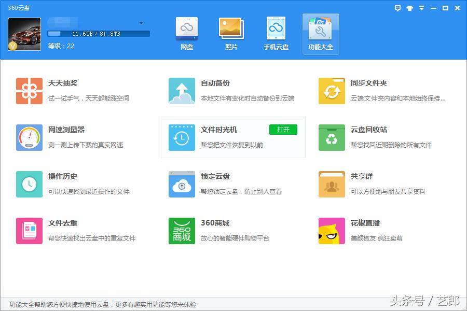
Task: Open the 共享群 sharing group feature
Action: (x=332, y=184)
